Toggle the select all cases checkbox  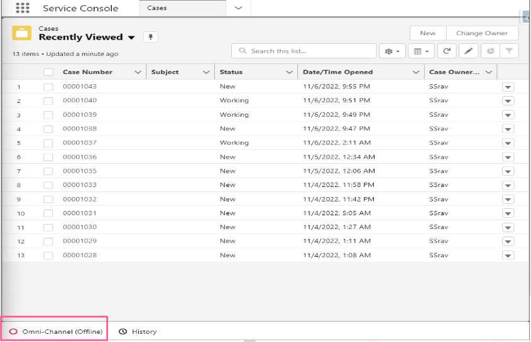click(x=48, y=72)
